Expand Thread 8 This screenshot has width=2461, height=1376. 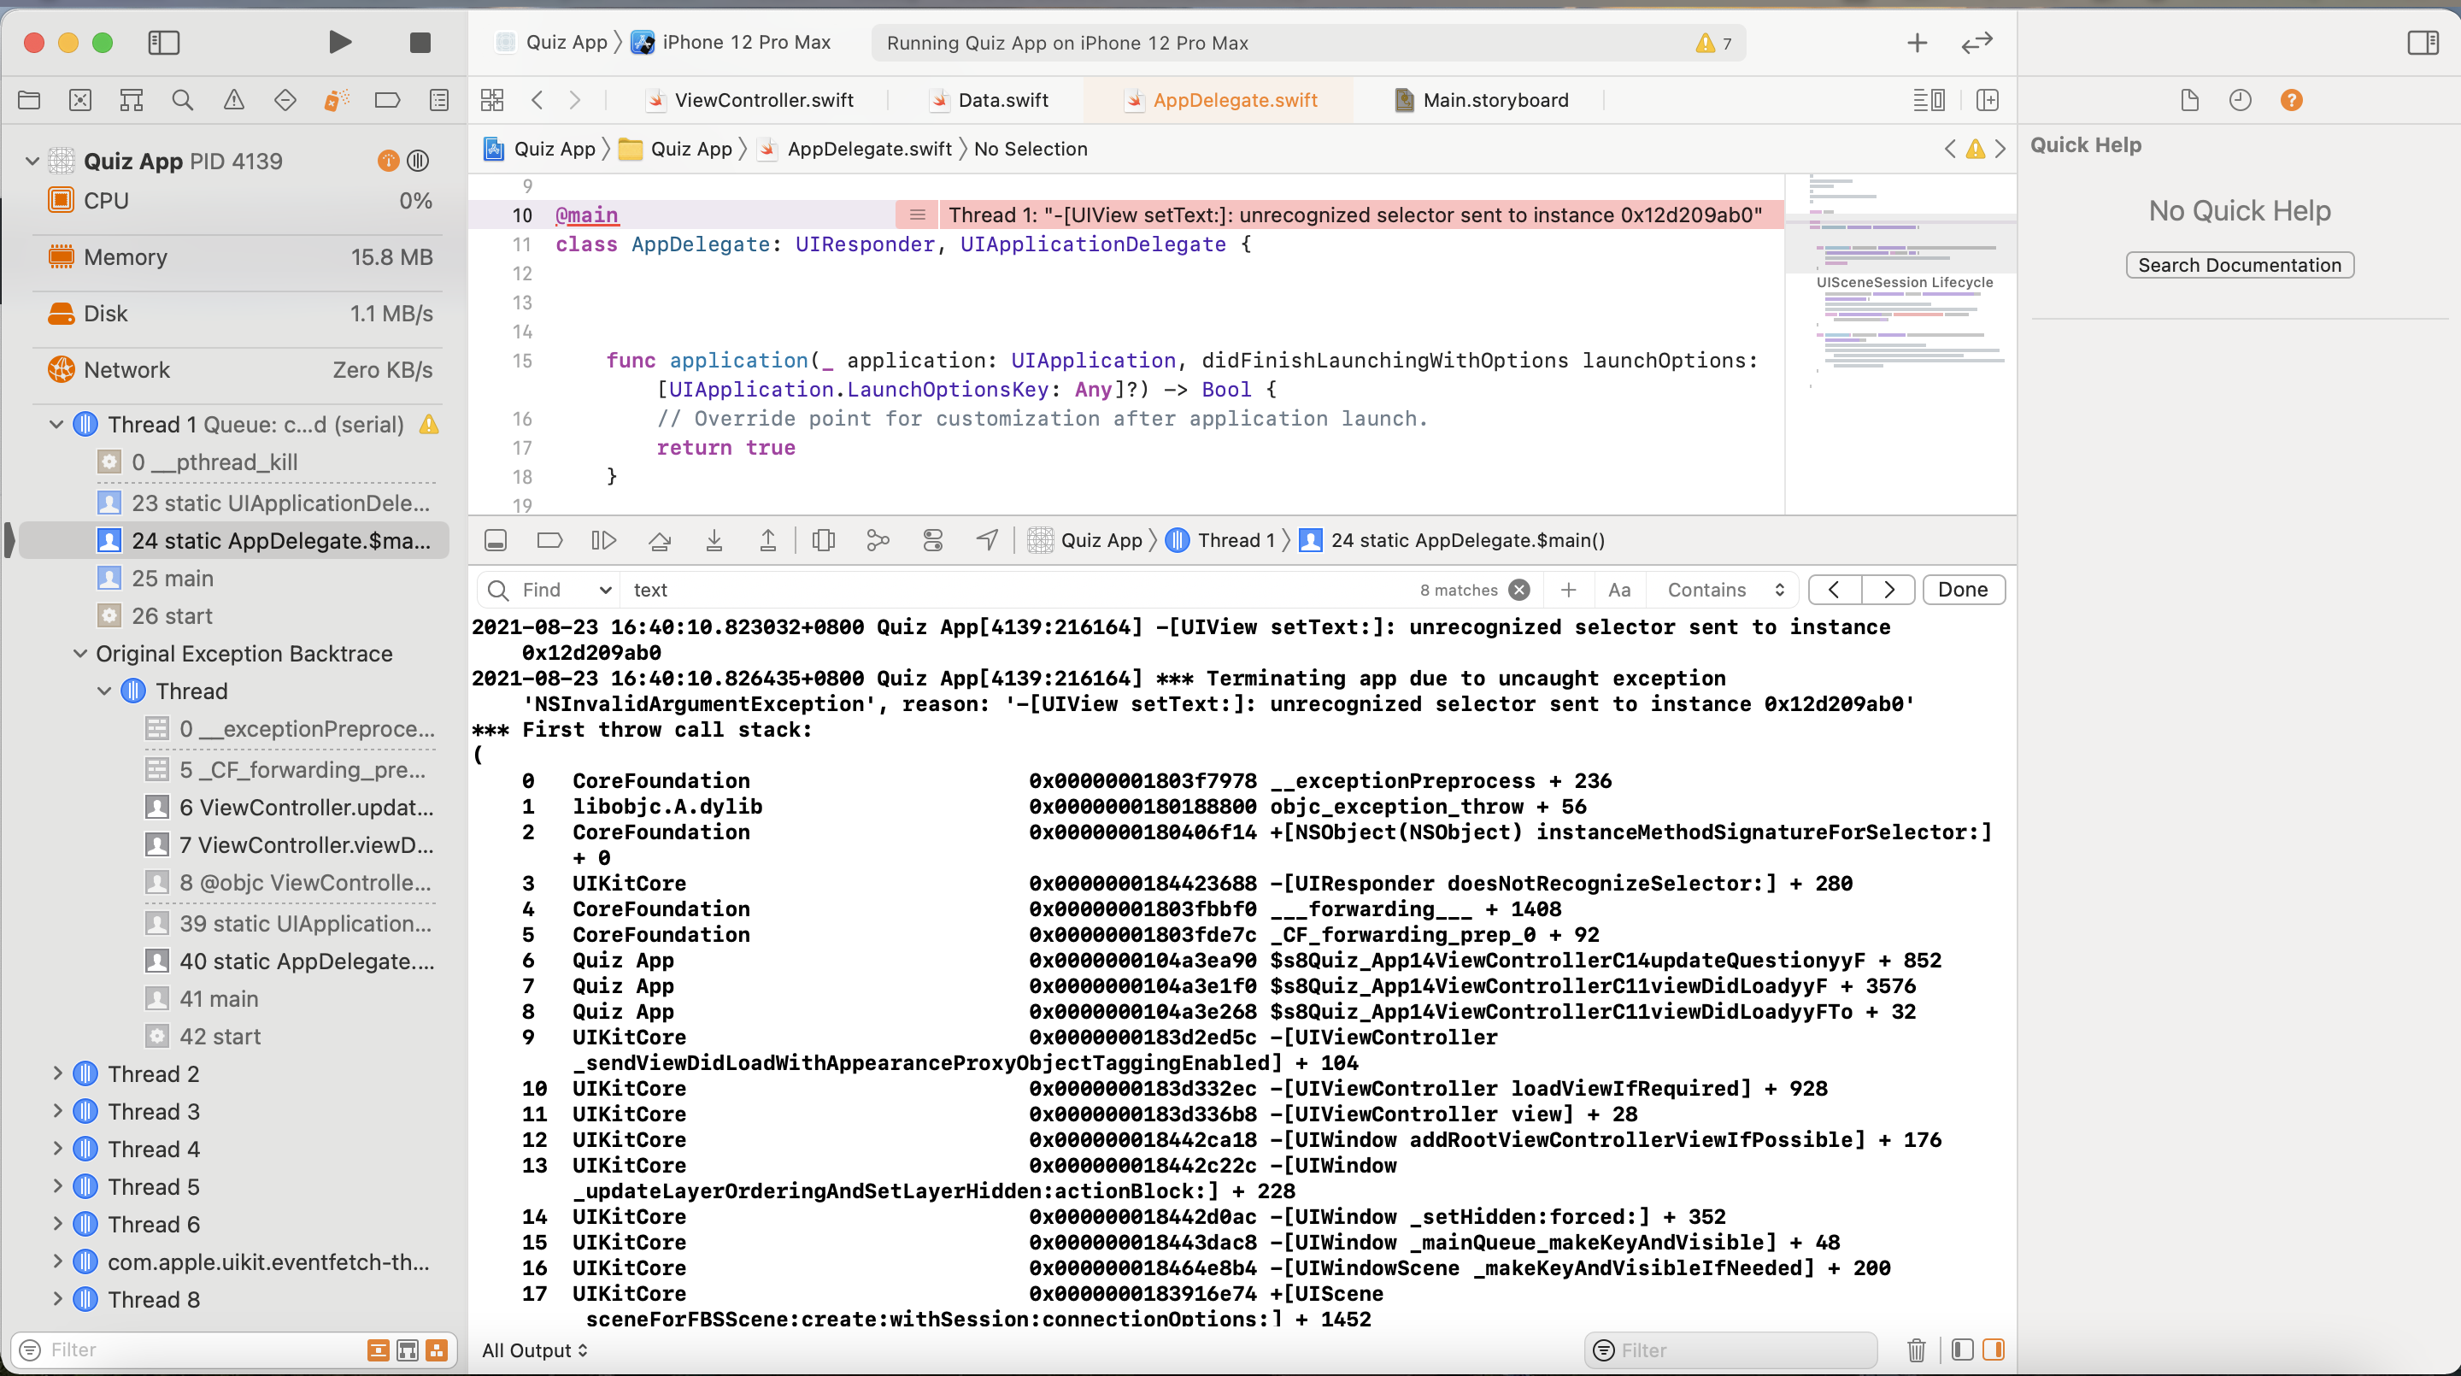tap(57, 1298)
